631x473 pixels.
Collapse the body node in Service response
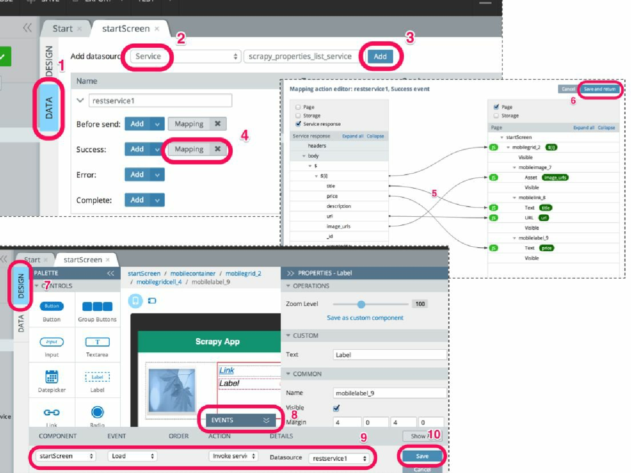[304, 156]
